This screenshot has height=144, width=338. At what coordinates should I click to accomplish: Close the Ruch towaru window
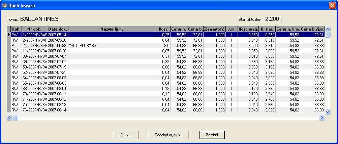[332, 6]
